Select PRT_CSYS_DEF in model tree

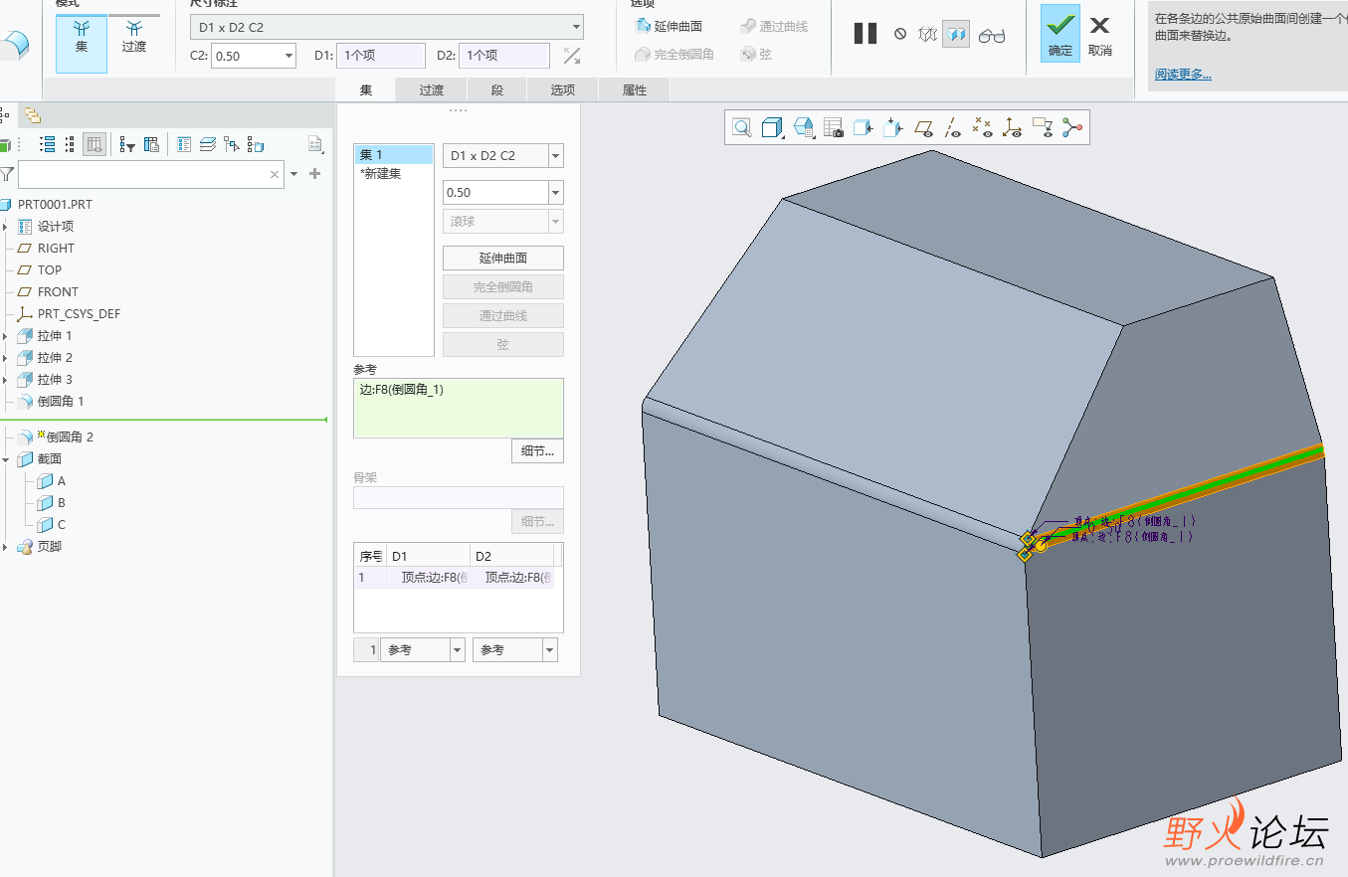(x=79, y=314)
